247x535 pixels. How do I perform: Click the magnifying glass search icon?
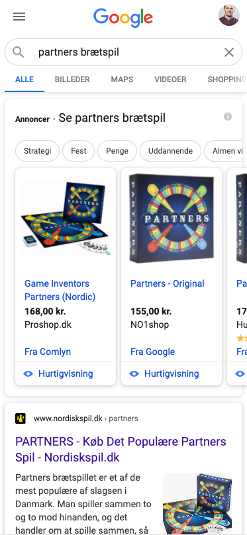tap(19, 52)
